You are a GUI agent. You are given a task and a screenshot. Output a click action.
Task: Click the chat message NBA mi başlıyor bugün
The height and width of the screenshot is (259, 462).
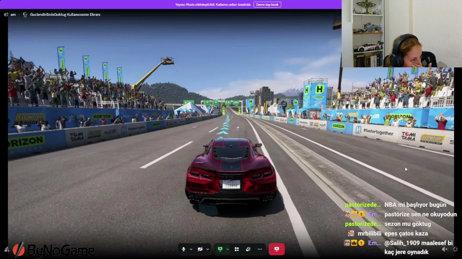pos(415,205)
